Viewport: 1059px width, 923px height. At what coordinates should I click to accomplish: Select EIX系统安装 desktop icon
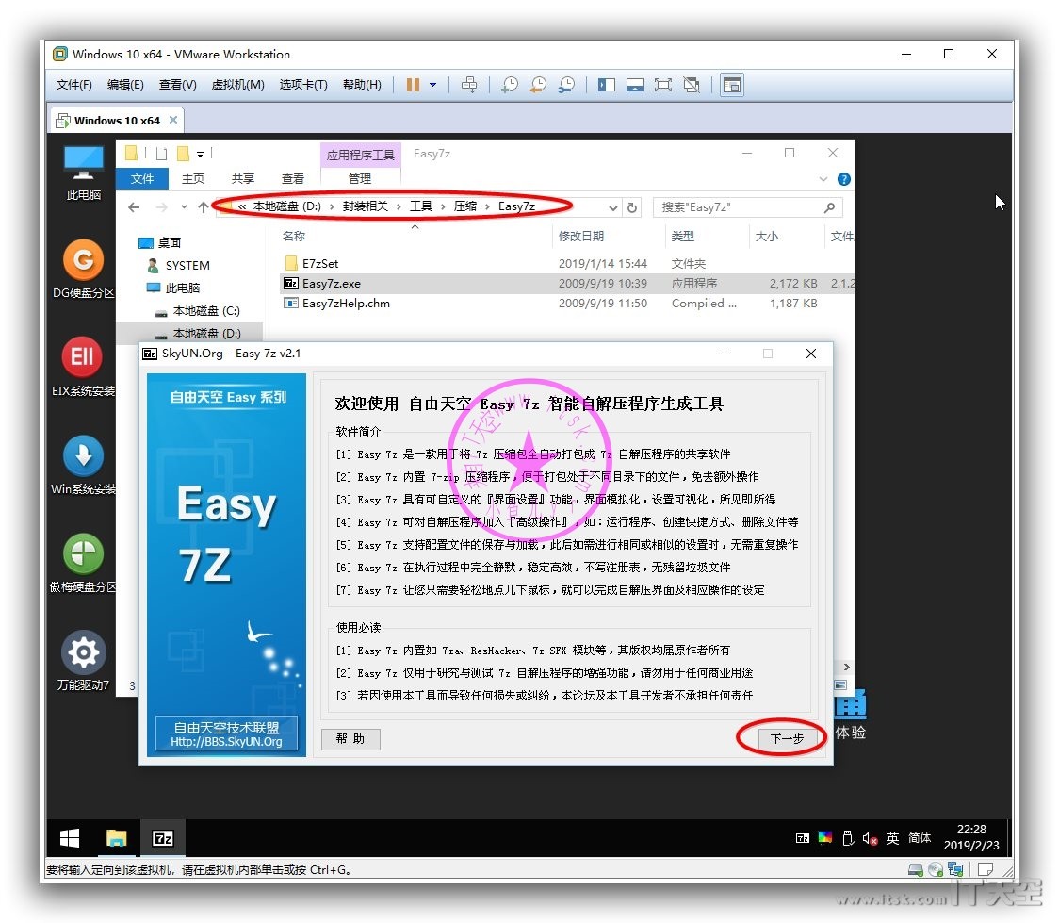pos(83,367)
